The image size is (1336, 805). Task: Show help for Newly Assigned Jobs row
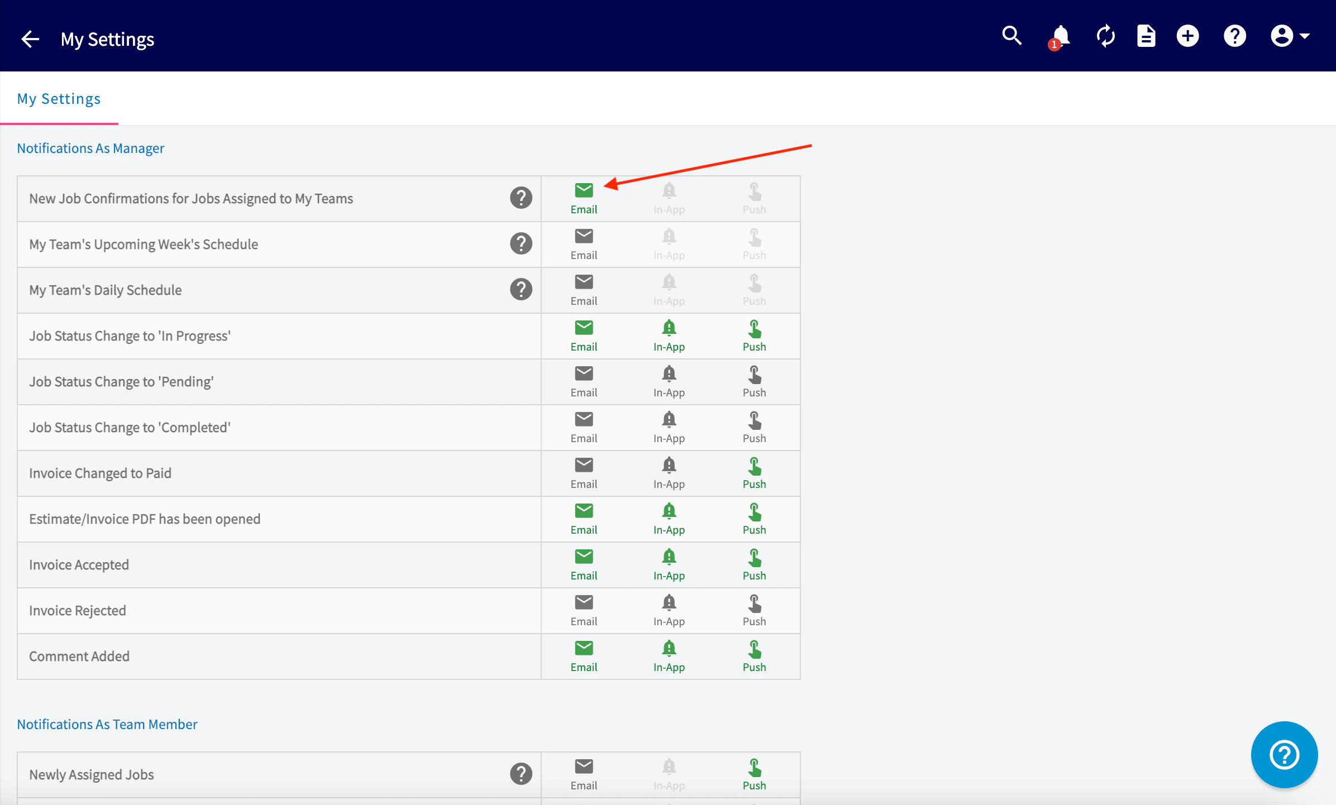[x=521, y=774]
